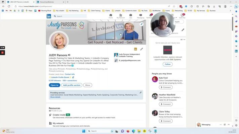The height and width of the screenshot is (134, 239).
Task: Open the Jobs briefcase icon
Action: [x=131, y=16]
